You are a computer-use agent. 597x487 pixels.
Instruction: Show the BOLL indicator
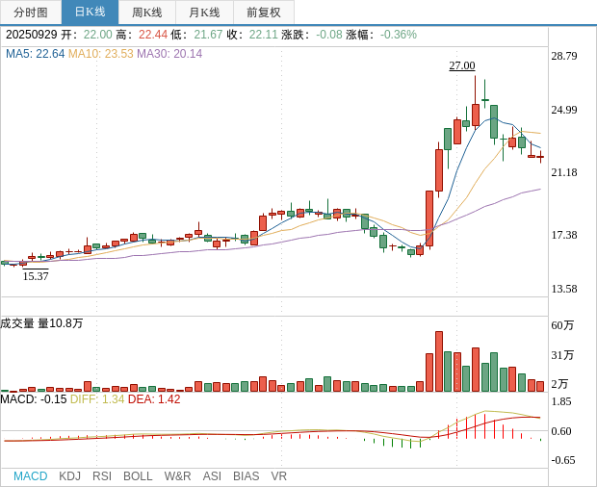138,476
